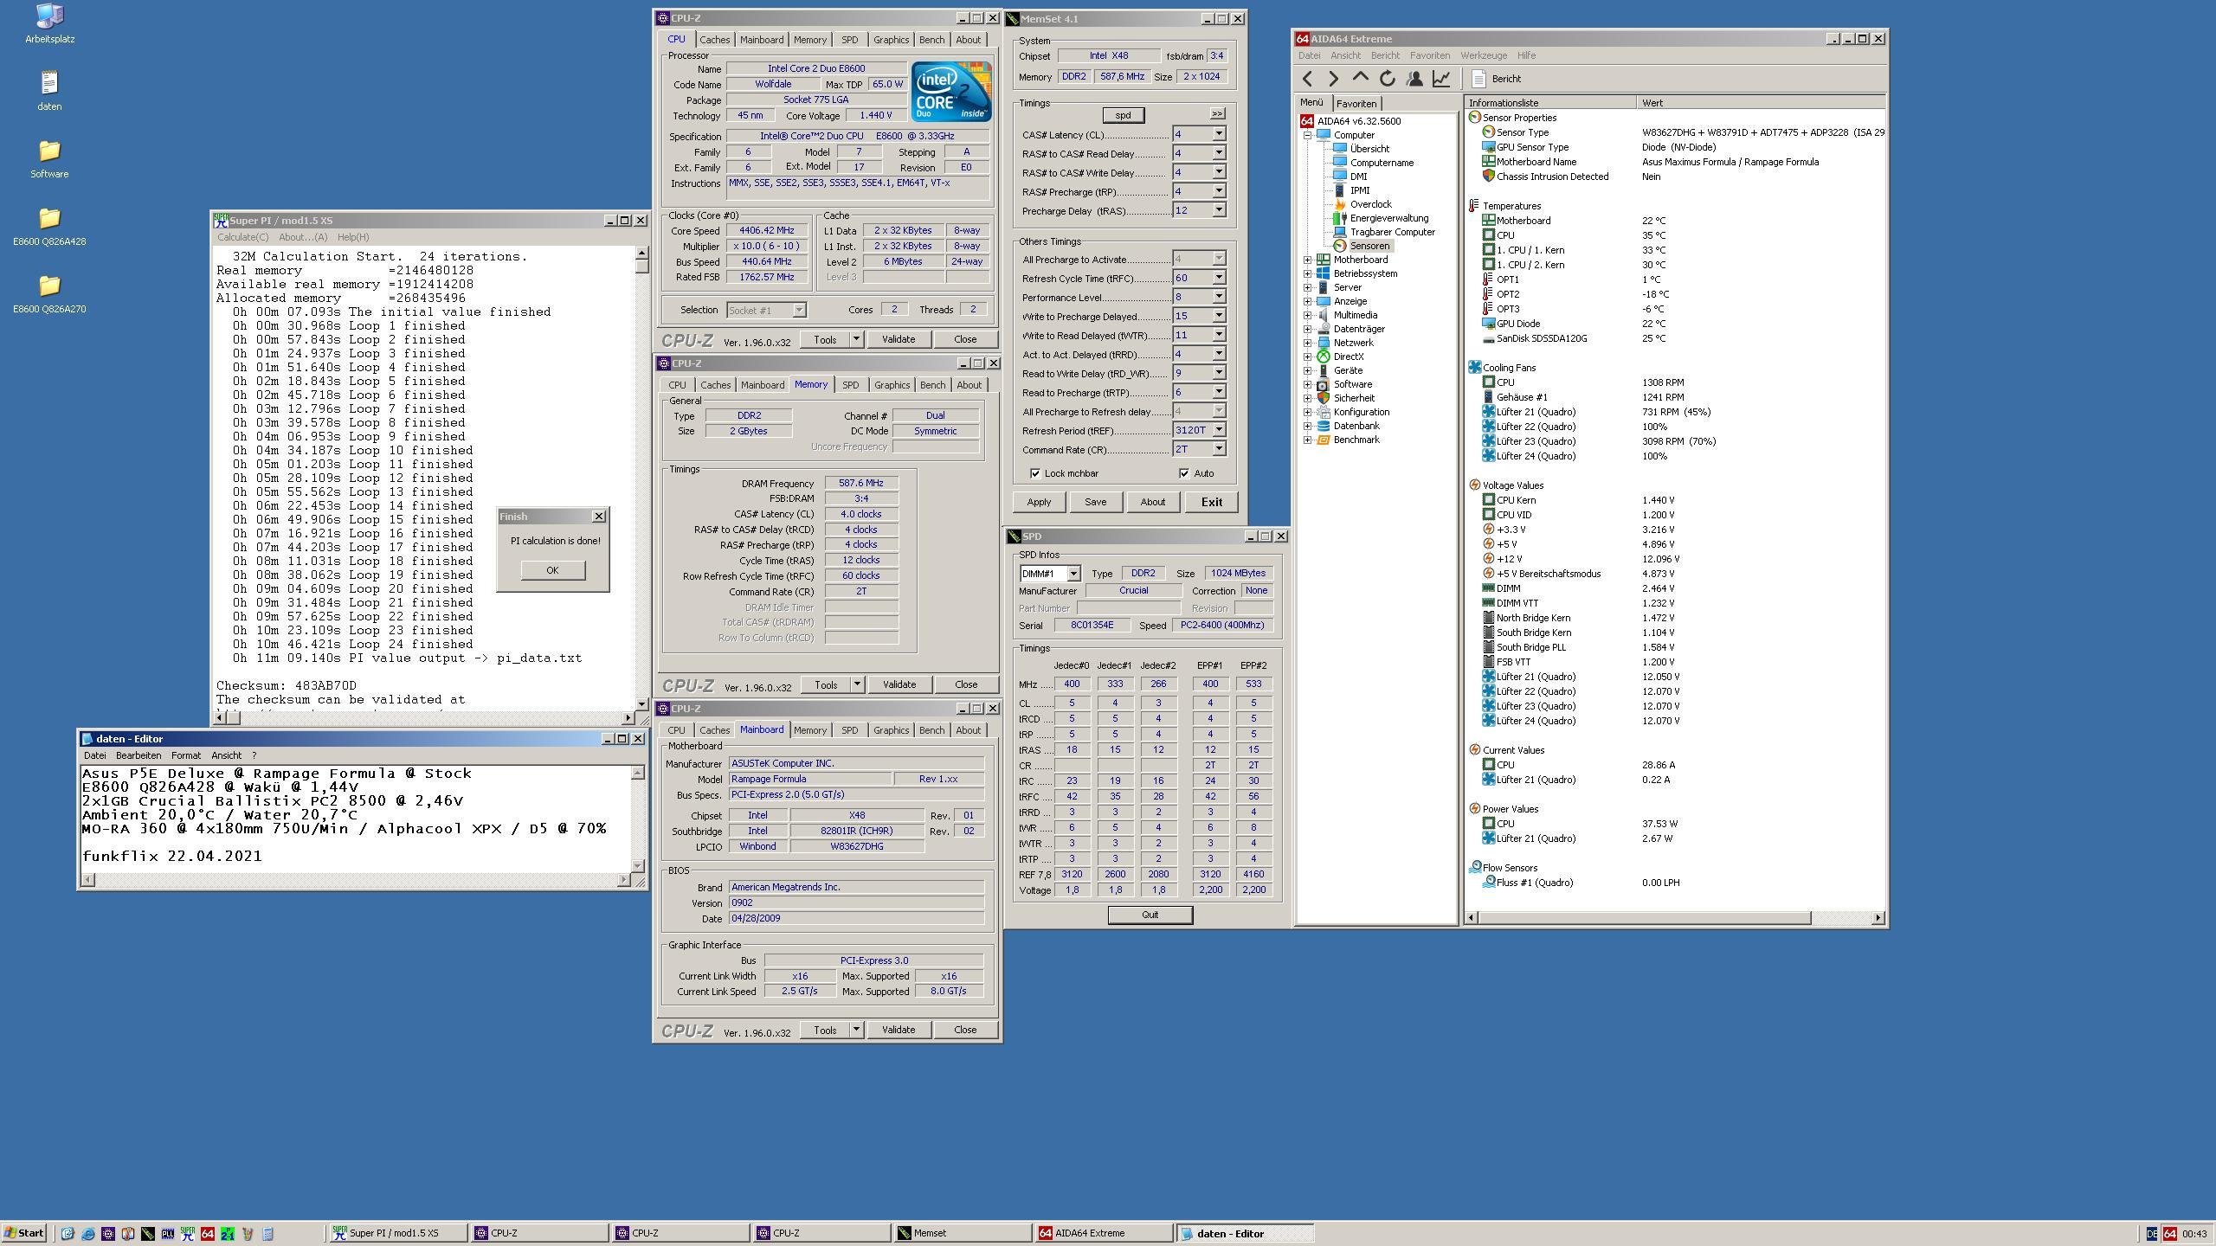Open Format menu in daten Editor

pyautogui.click(x=186, y=755)
